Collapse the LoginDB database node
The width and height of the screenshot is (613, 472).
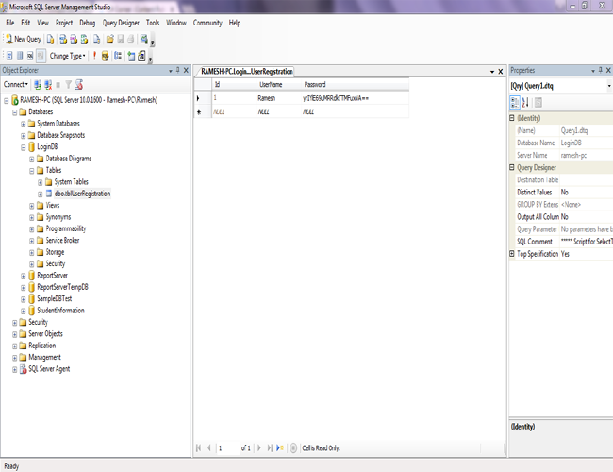click(x=23, y=147)
